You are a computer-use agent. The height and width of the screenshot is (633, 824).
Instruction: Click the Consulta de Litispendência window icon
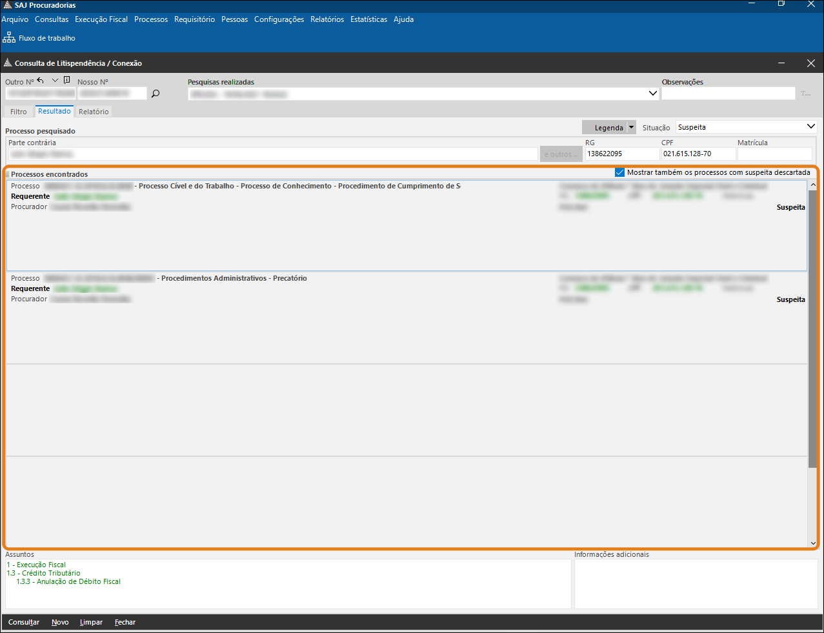tap(8, 63)
